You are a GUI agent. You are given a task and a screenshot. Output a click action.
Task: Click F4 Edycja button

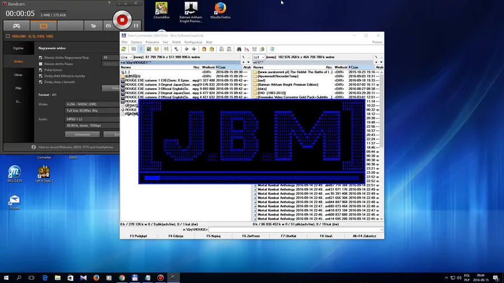(176, 236)
